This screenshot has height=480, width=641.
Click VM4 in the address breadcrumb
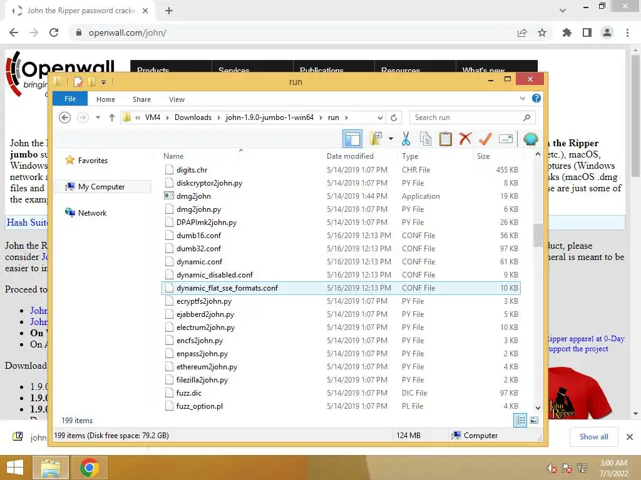(153, 117)
